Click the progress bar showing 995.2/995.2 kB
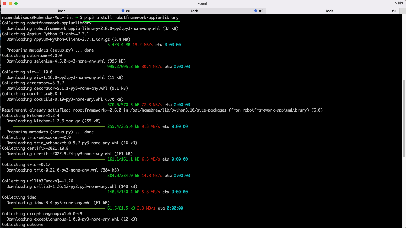 click(x=59, y=67)
